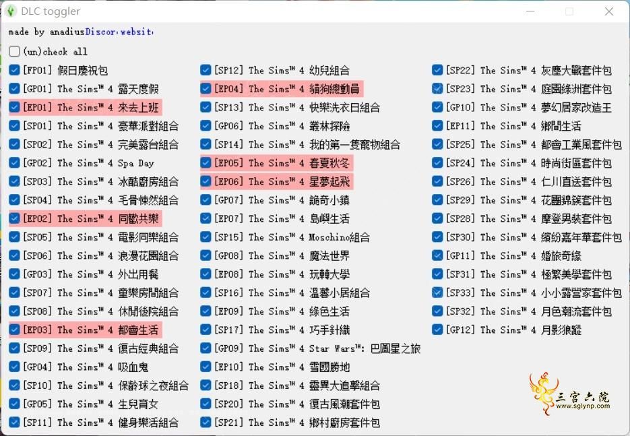Disable the highlighted [EP03] DLC checkbox
The width and height of the screenshot is (630, 436).
(x=14, y=330)
